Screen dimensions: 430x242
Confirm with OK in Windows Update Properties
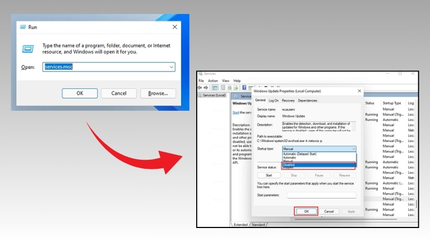[306, 211]
